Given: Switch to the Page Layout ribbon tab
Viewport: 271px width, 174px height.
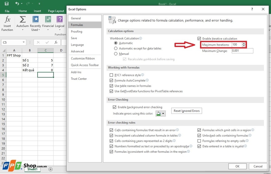Looking at the screenshot, I should 56,11.
